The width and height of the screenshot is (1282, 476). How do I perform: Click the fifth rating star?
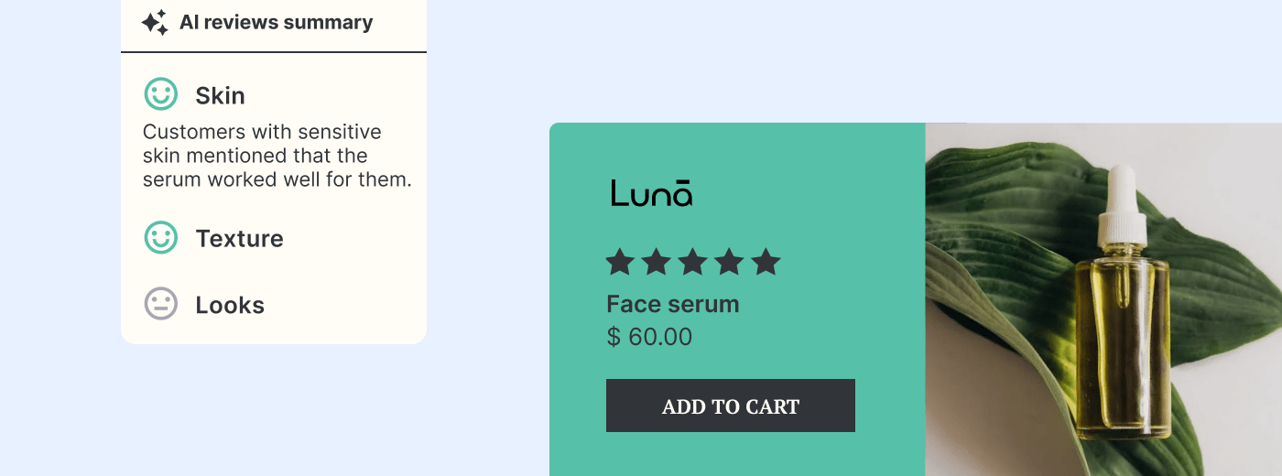[766, 263]
